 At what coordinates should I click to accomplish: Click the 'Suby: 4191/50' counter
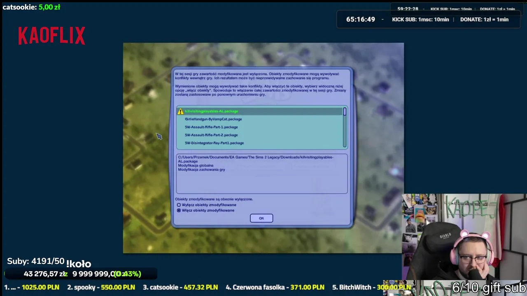click(x=36, y=261)
